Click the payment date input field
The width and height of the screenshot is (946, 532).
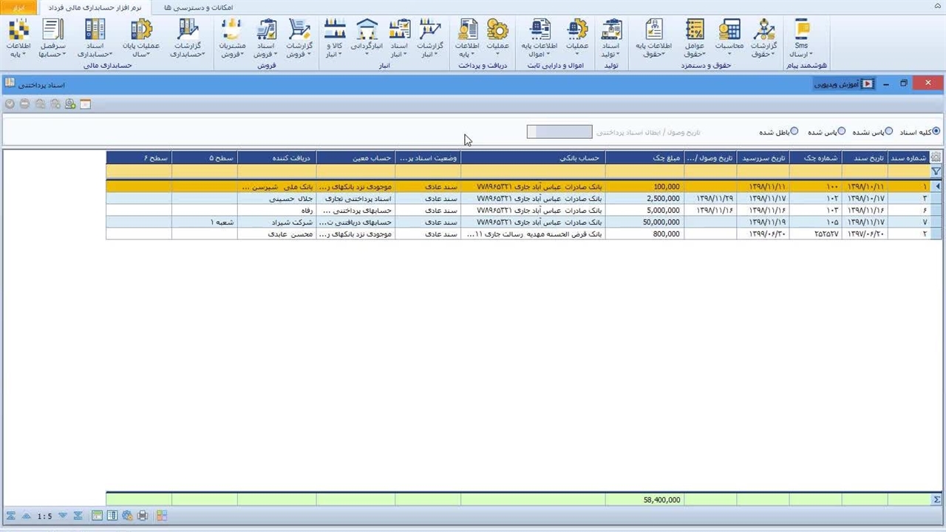click(559, 132)
